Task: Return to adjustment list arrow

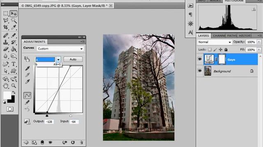Action: pos(26,143)
